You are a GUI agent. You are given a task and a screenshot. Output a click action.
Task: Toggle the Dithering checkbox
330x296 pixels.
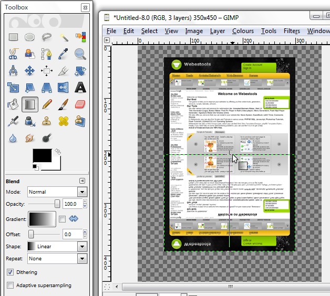(10, 272)
